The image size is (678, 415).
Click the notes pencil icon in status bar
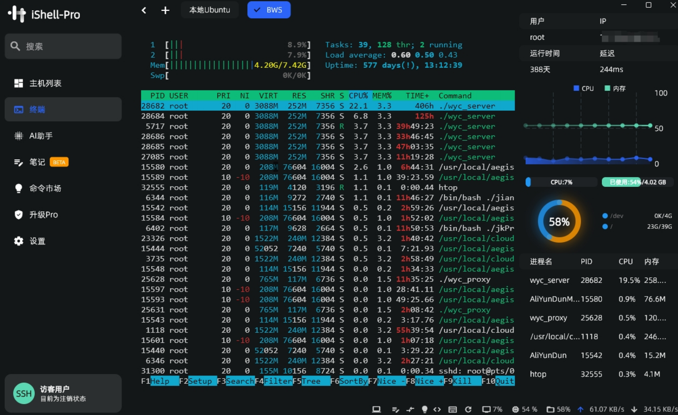click(x=395, y=409)
